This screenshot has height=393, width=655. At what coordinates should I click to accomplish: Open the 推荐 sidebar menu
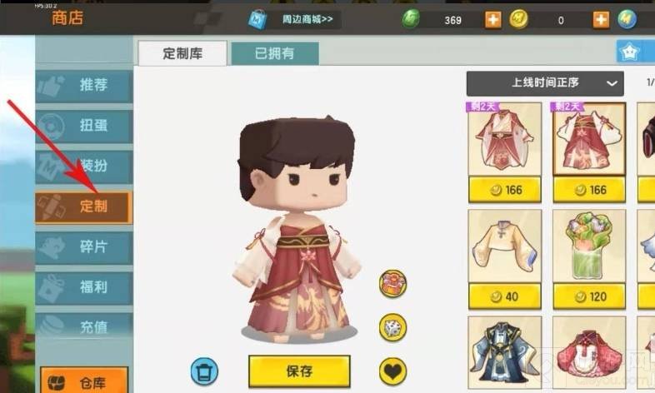click(84, 86)
